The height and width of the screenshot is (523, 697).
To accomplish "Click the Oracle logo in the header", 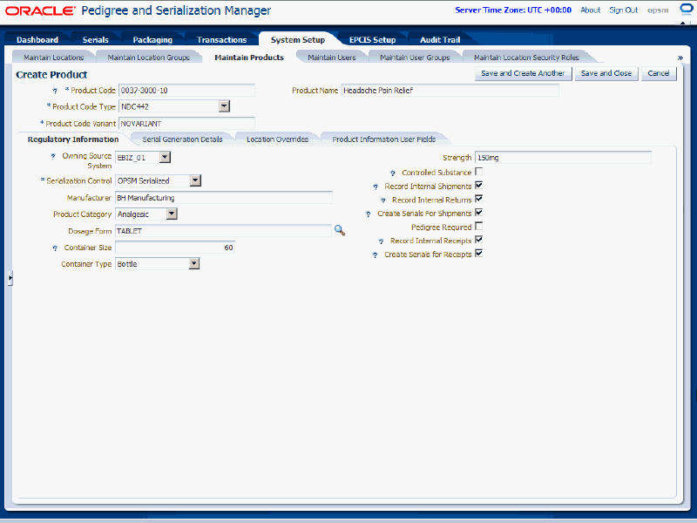I will point(40,10).
